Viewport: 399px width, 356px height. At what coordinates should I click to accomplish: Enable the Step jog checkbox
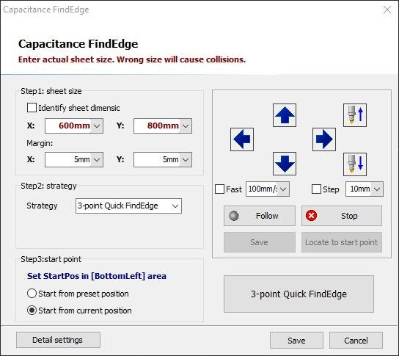[x=316, y=189]
